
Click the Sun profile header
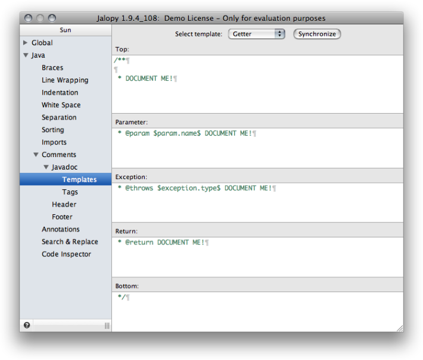(x=66, y=30)
